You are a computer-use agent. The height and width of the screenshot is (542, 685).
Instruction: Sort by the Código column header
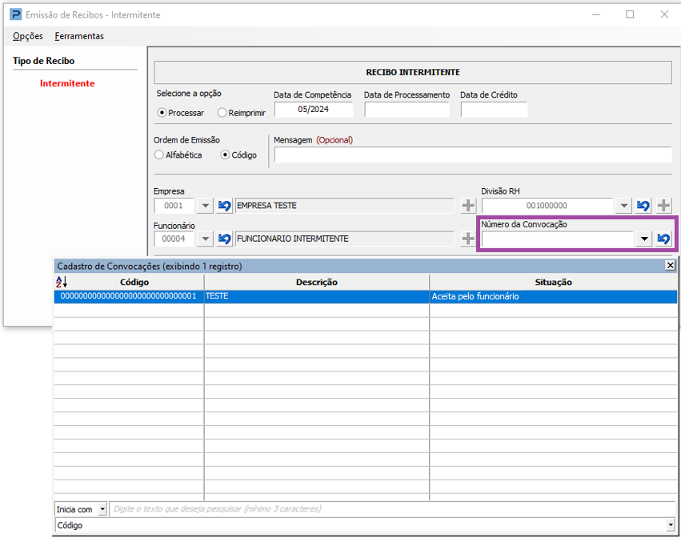tap(134, 282)
